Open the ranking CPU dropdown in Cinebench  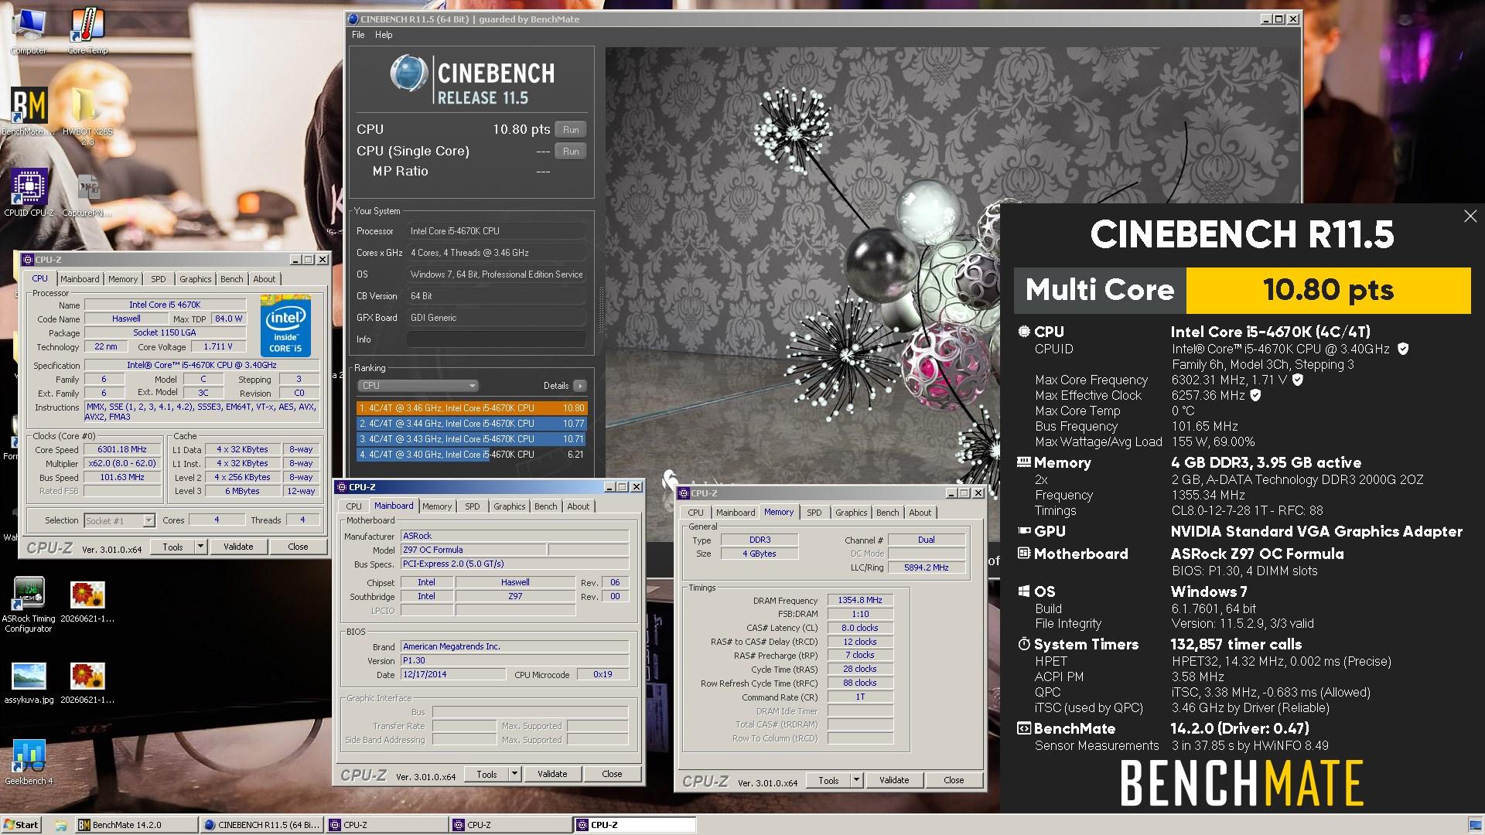click(418, 386)
